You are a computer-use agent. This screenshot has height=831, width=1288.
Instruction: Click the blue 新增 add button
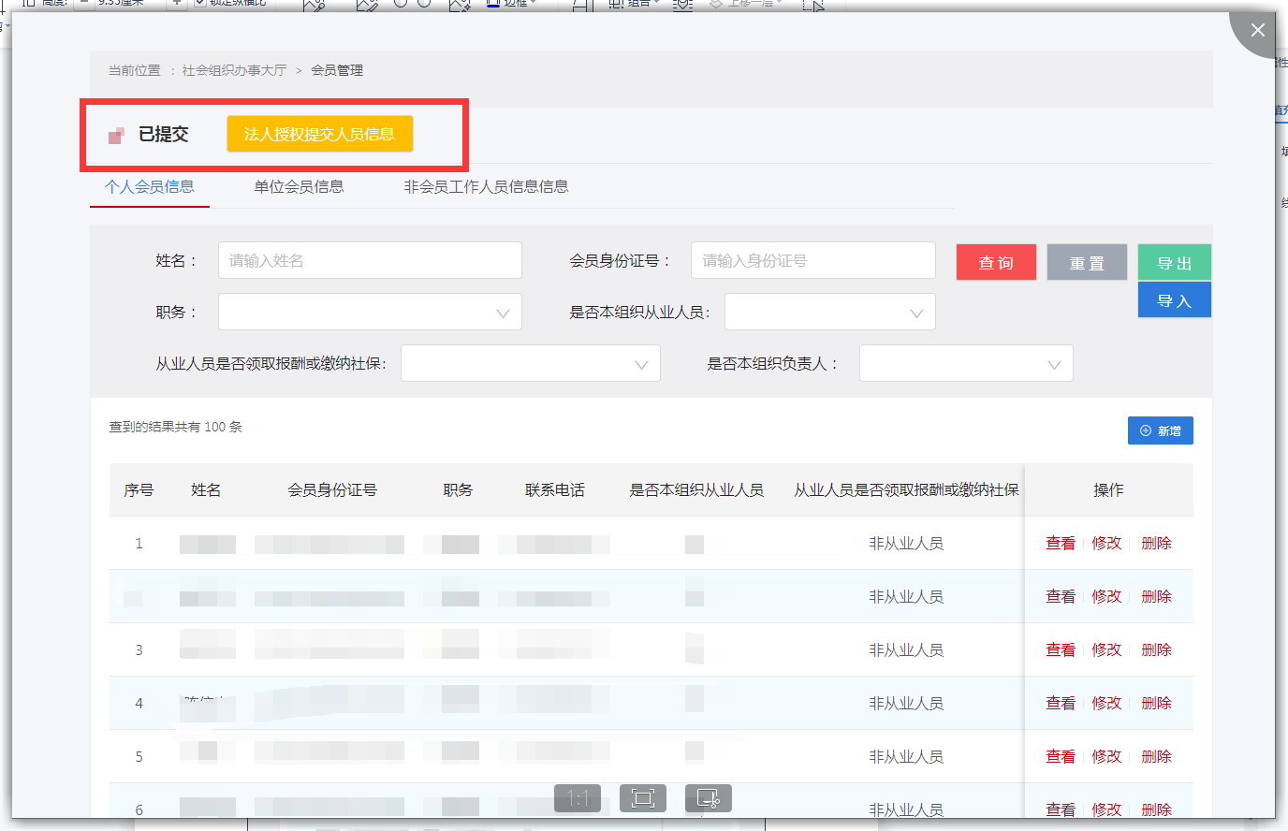click(x=1160, y=430)
